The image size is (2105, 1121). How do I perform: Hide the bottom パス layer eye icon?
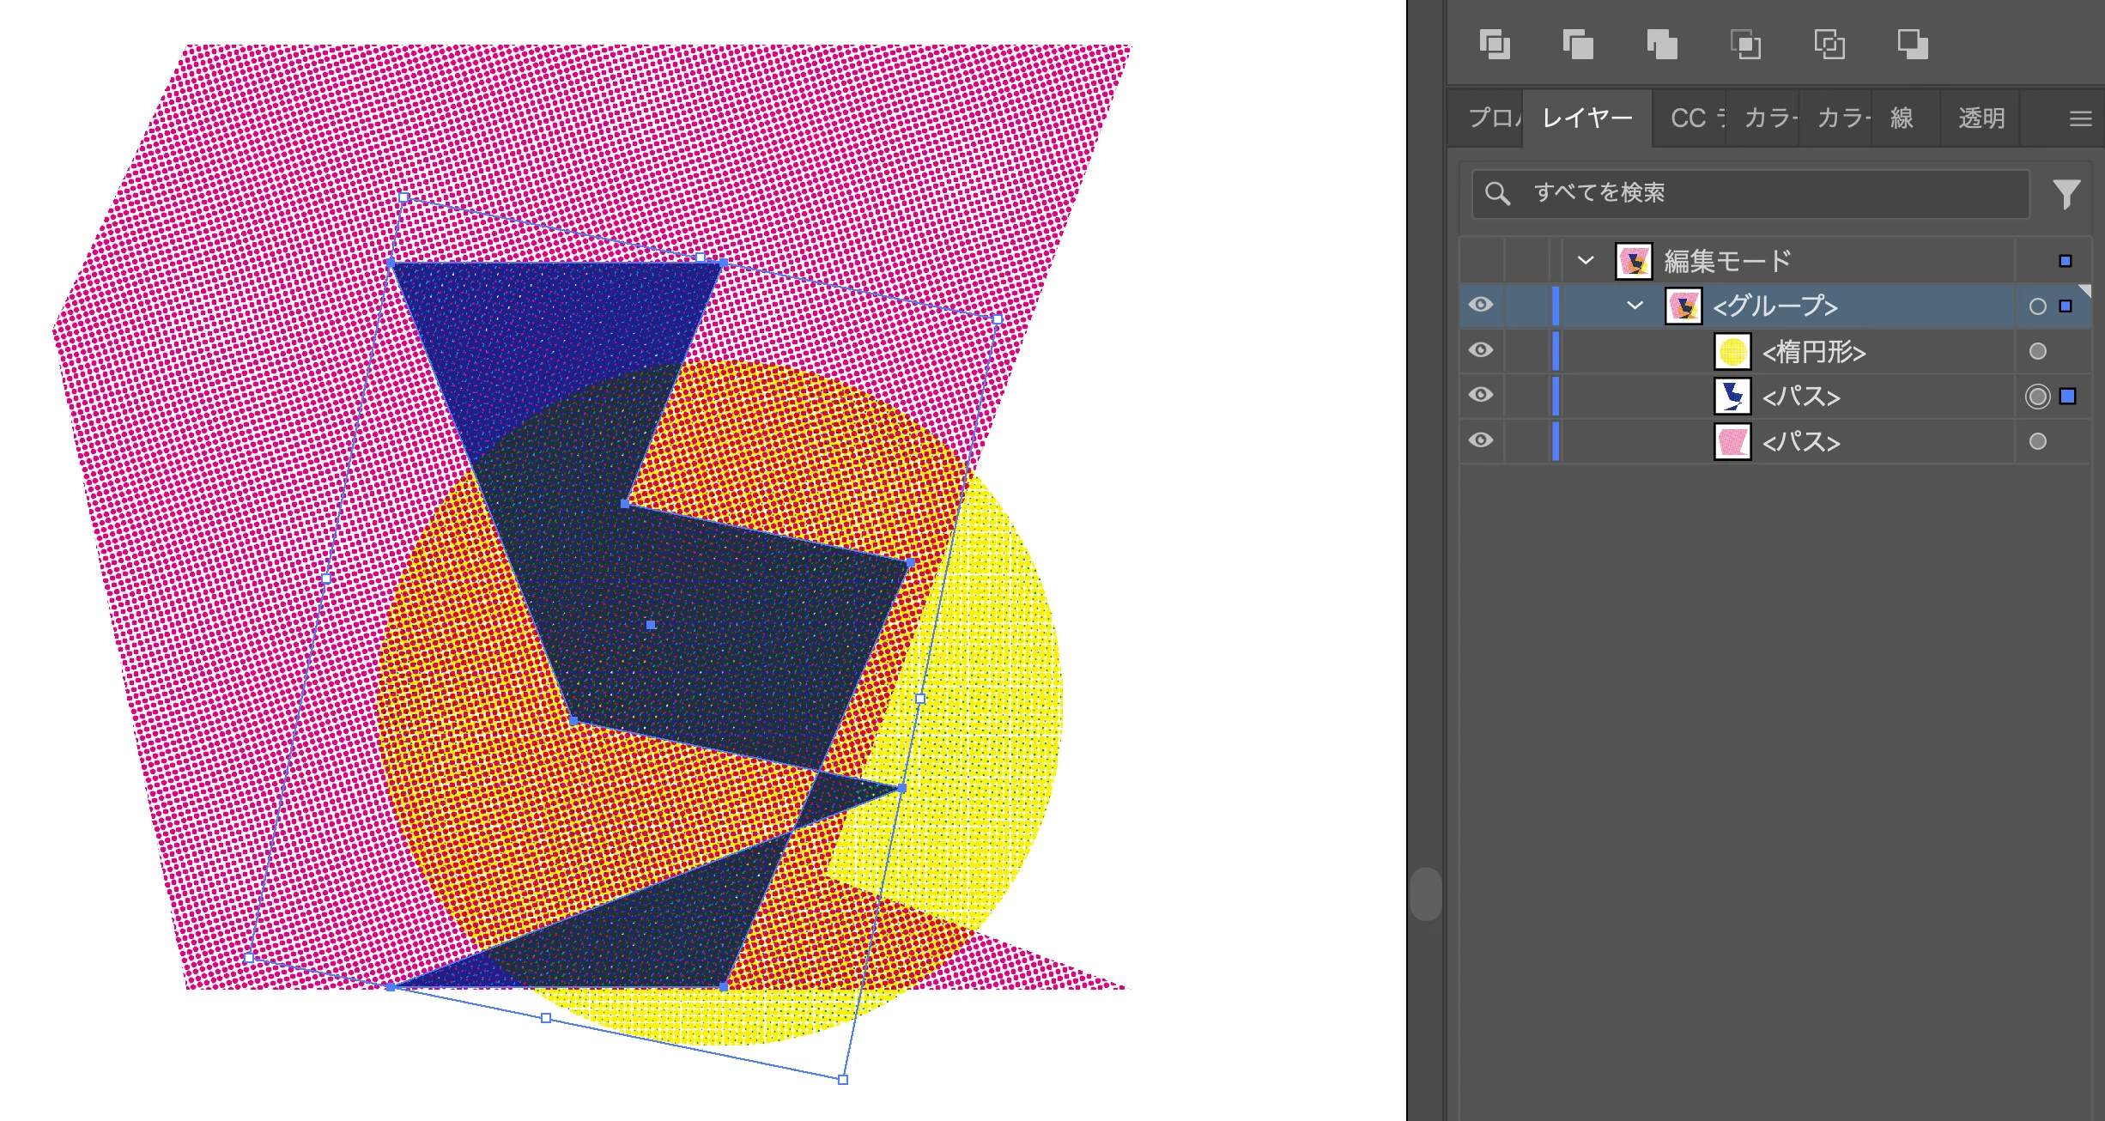[x=1481, y=440]
